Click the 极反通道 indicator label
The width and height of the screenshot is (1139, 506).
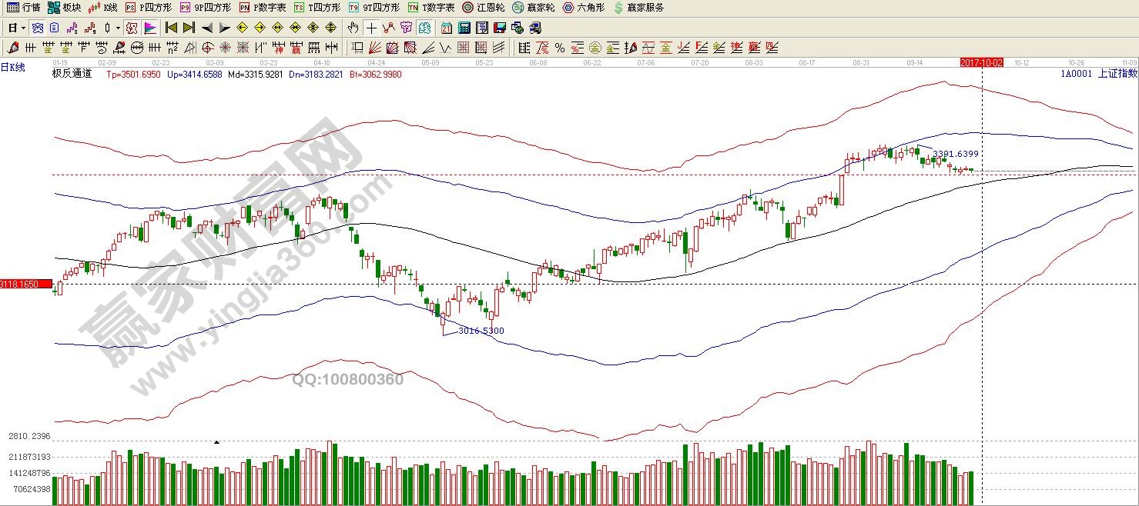[x=72, y=74]
